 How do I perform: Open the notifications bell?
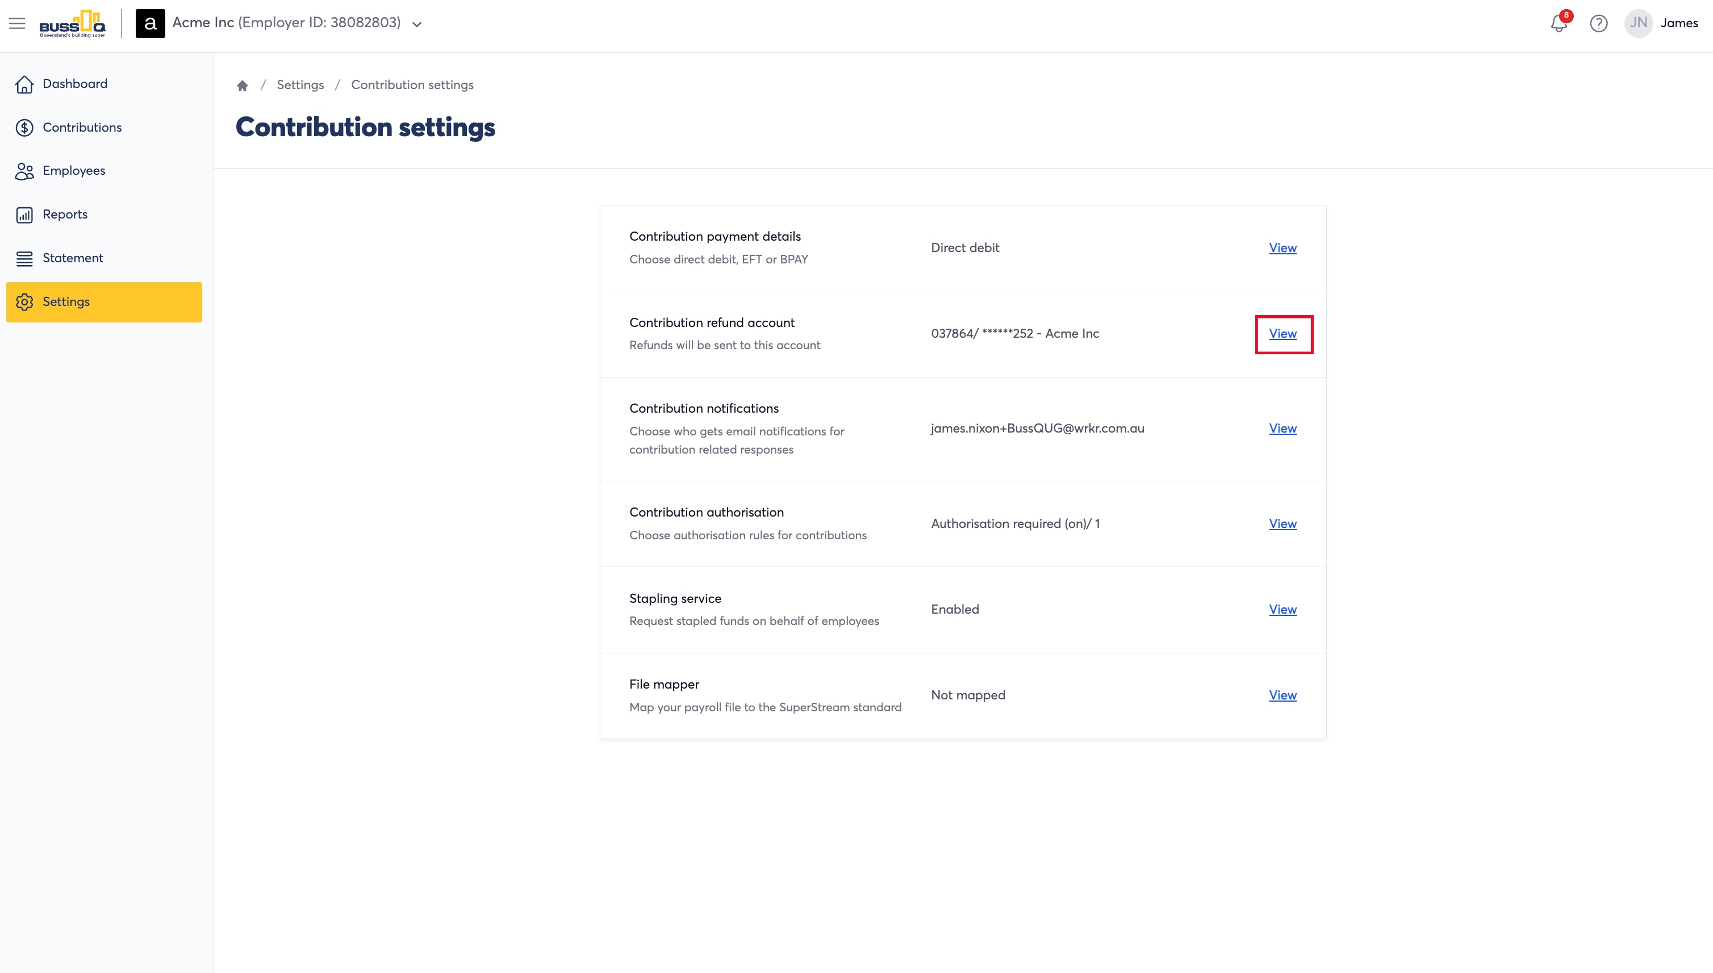[1559, 23]
